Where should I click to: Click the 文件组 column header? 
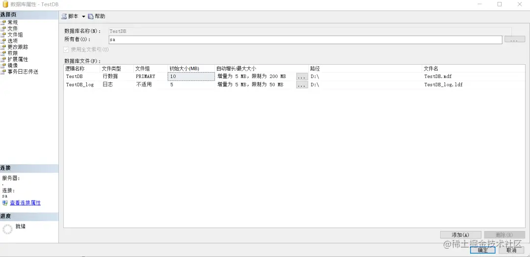click(151, 68)
